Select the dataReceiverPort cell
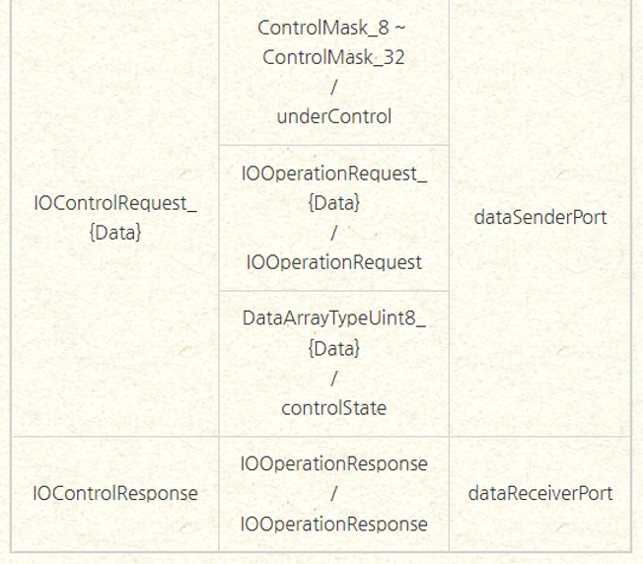Screen dimensions: 643x564 pyautogui.click(x=539, y=493)
